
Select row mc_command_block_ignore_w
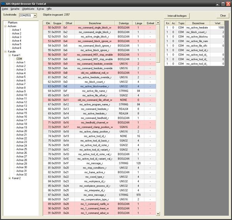pos(99,41)
